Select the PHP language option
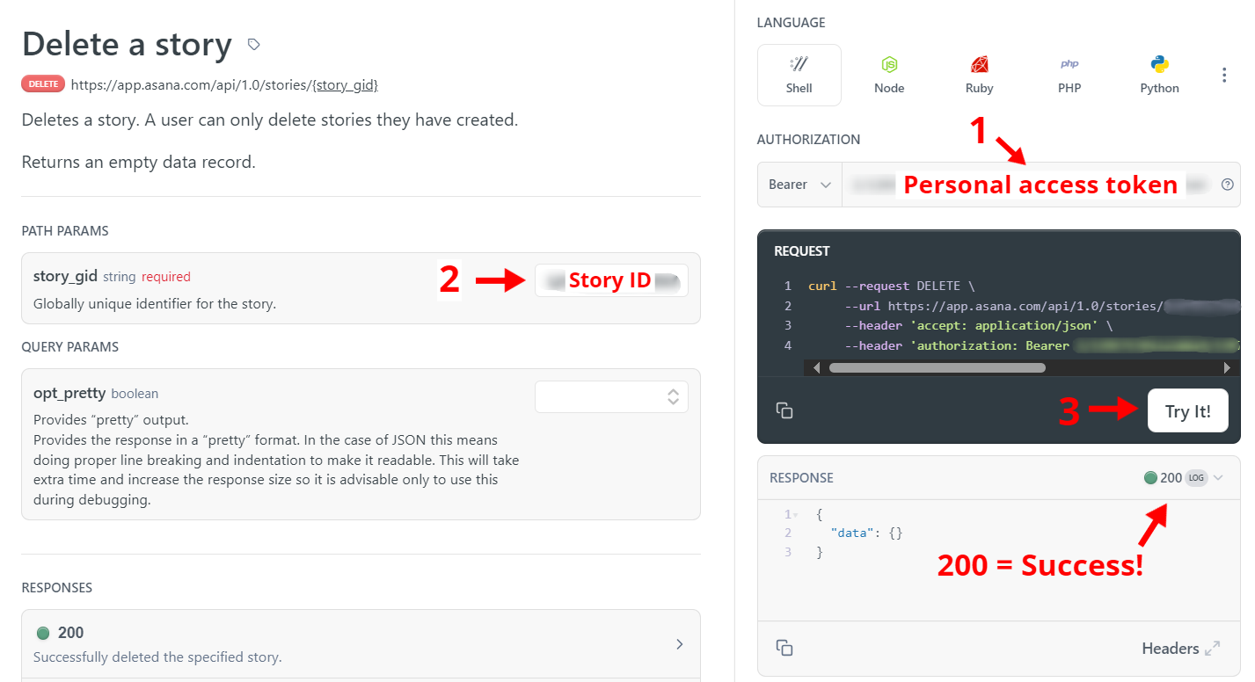 click(x=1069, y=75)
